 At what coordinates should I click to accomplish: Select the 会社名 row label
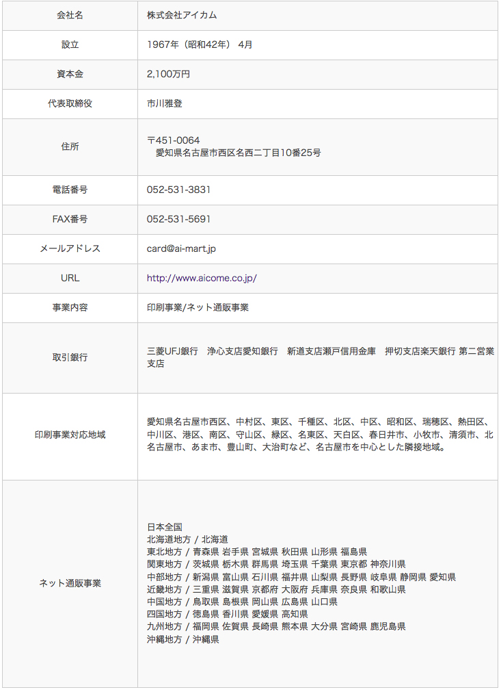point(70,16)
